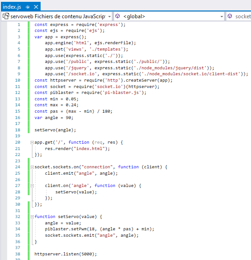Click the servoweb project file icon

[x=5, y=16]
